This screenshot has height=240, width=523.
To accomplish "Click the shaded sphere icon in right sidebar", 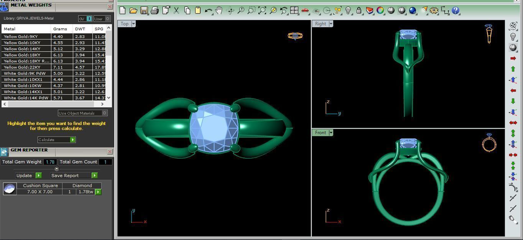I will pyautogui.click(x=513, y=48).
